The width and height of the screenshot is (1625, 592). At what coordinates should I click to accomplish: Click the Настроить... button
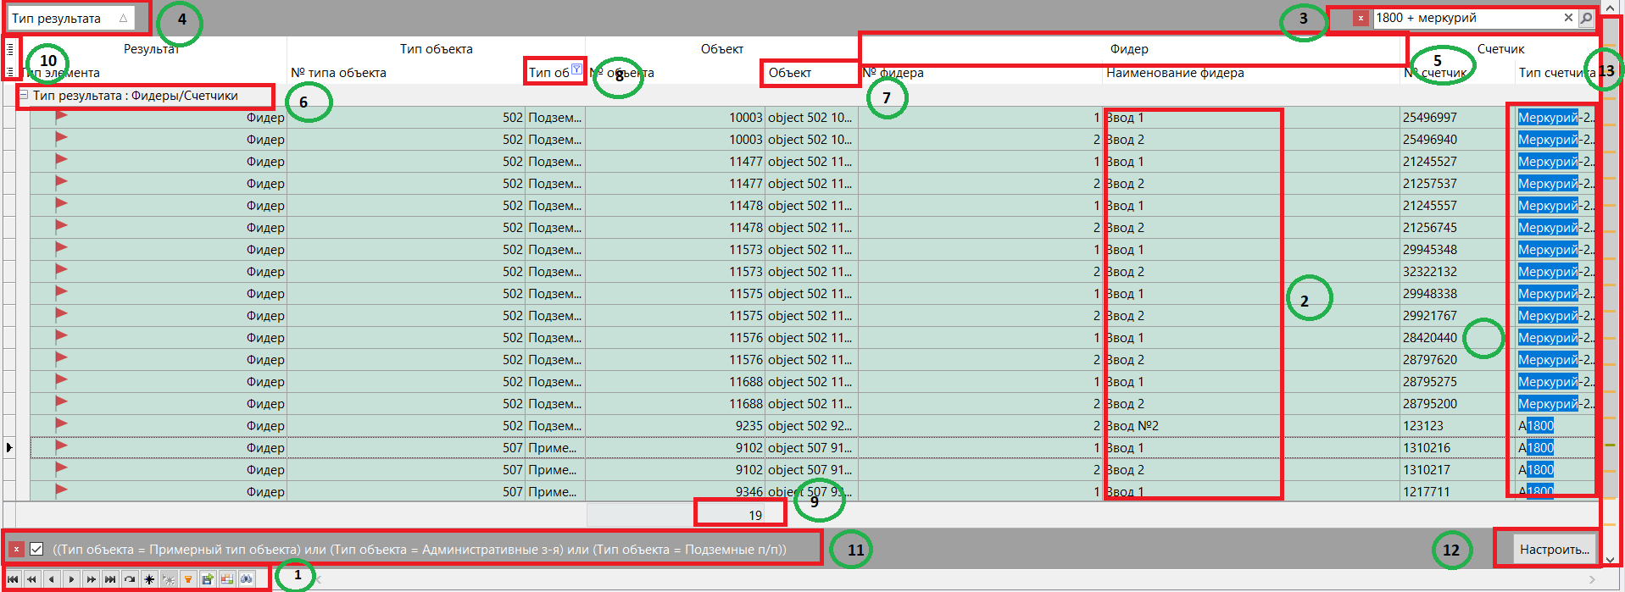pos(1554,549)
